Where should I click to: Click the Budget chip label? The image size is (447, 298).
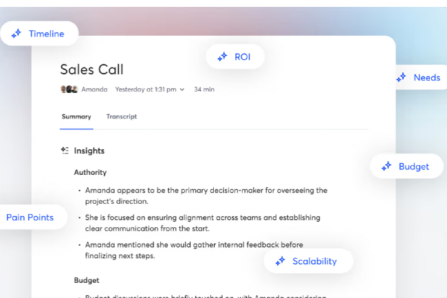pyautogui.click(x=413, y=166)
